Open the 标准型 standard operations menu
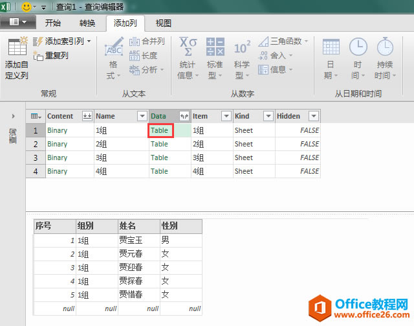 pyautogui.click(x=215, y=58)
